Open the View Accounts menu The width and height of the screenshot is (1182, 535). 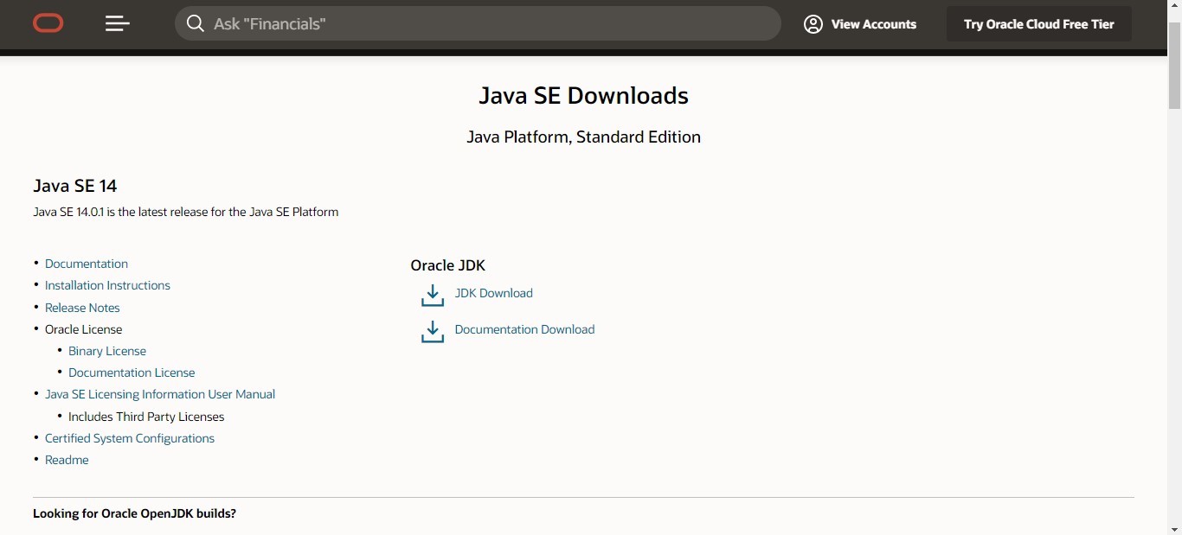point(873,24)
